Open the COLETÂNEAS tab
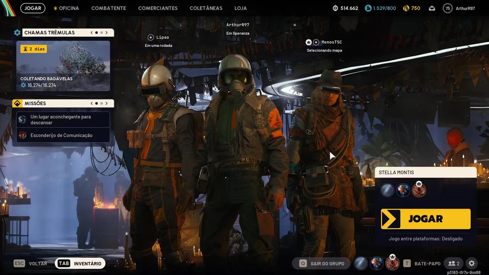This screenshot has width=489, height=275. 206,8
